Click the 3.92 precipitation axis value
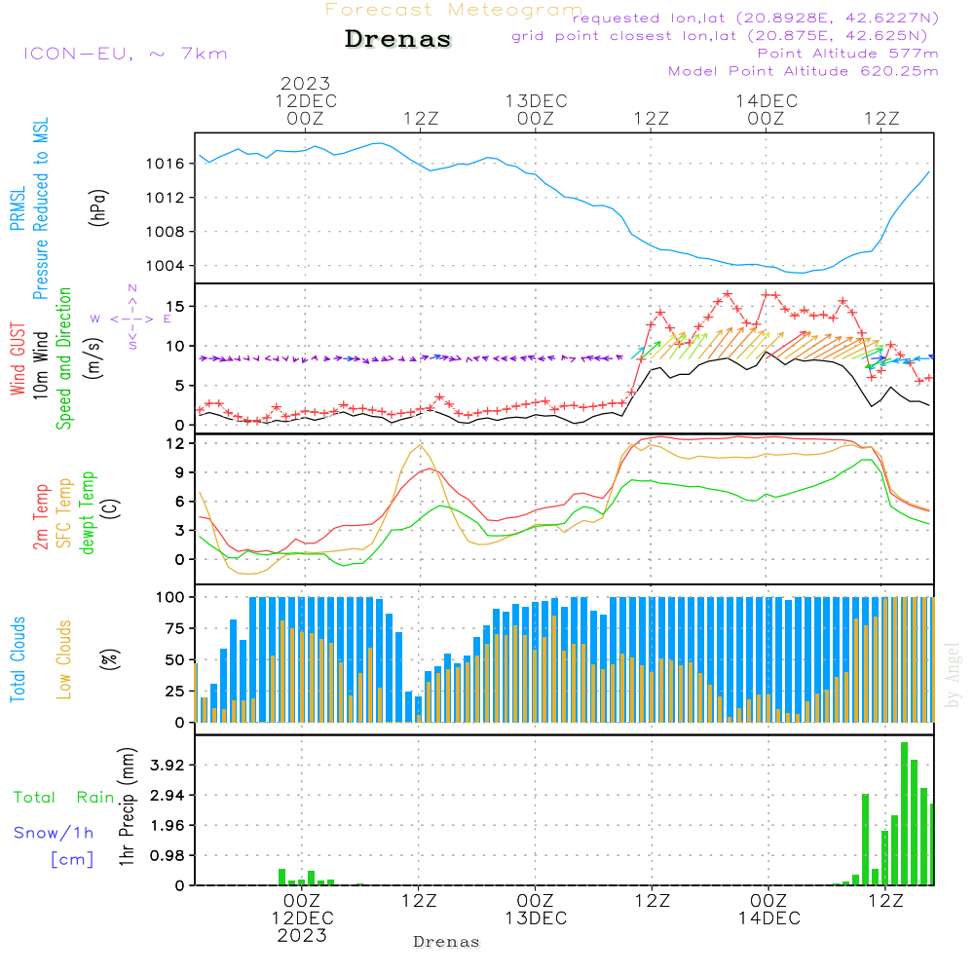This screenshot has height=974, width=974. 168,766
